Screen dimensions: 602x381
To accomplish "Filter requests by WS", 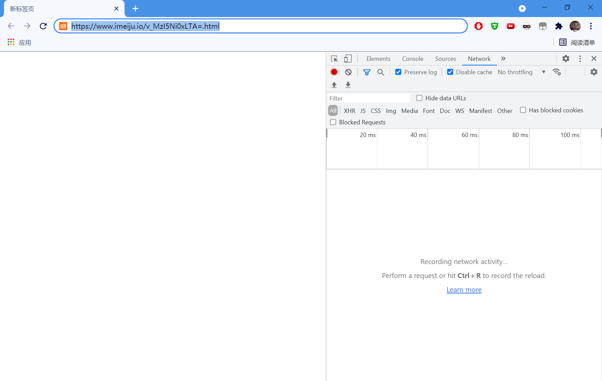I will click(x=460, y=111).
